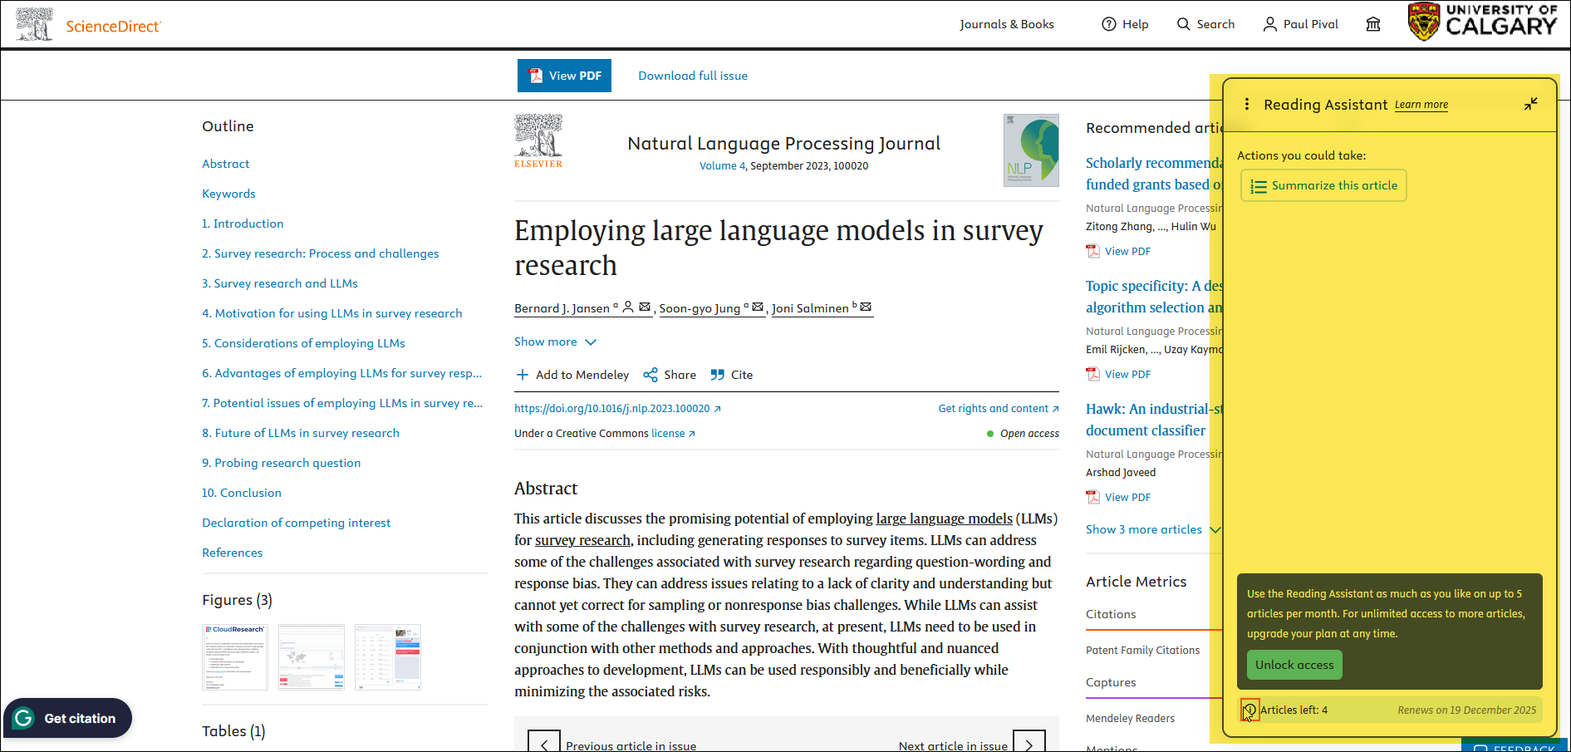1571x752 pixels.
Task: Click the Search magnifier icon
Action: (x=1182, y=24)
